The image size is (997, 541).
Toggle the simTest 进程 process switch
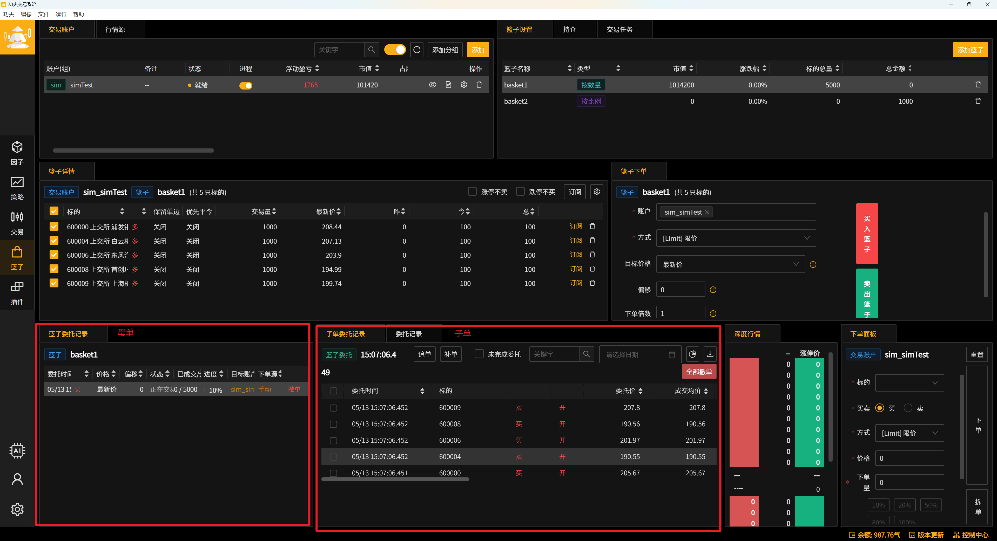click(246, 85)
